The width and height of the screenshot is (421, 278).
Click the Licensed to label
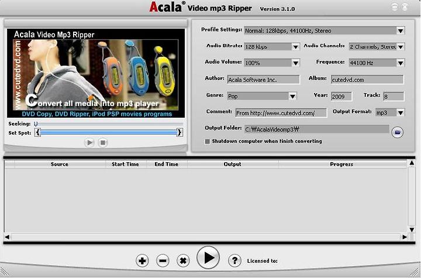(263, 261)
